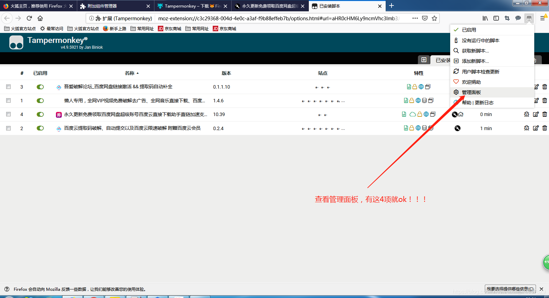
Task: Click the Greasy Fork icon in script 2 row
Action: click(457, 128)
